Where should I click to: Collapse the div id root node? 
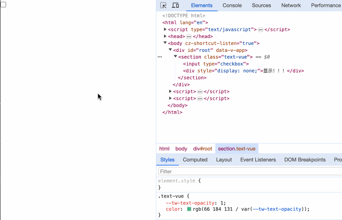click(170, 50)
